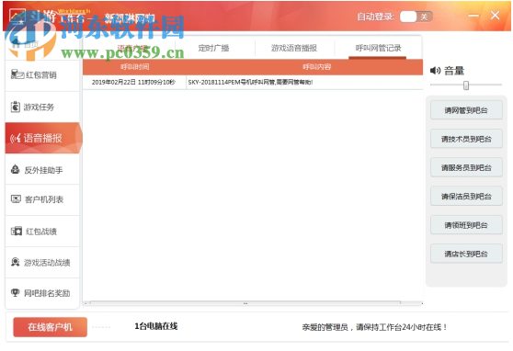Select the SKY-20181114PEM call content cell
The height and width of the screenshot is (351, 513).
click(304, 82)
